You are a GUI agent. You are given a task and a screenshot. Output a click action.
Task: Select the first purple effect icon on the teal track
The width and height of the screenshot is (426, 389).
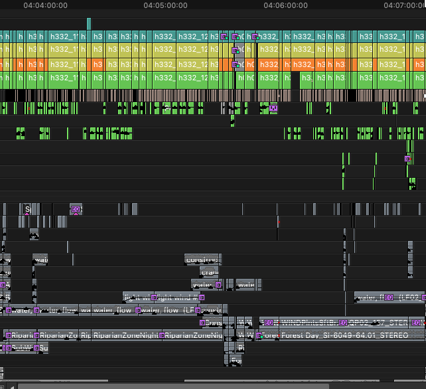point(224,37)
